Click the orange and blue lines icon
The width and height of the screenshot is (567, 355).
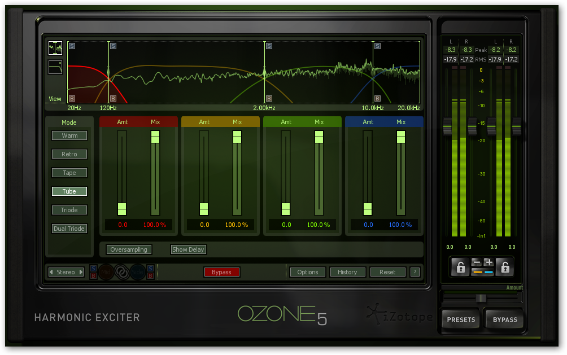[482, 272]
